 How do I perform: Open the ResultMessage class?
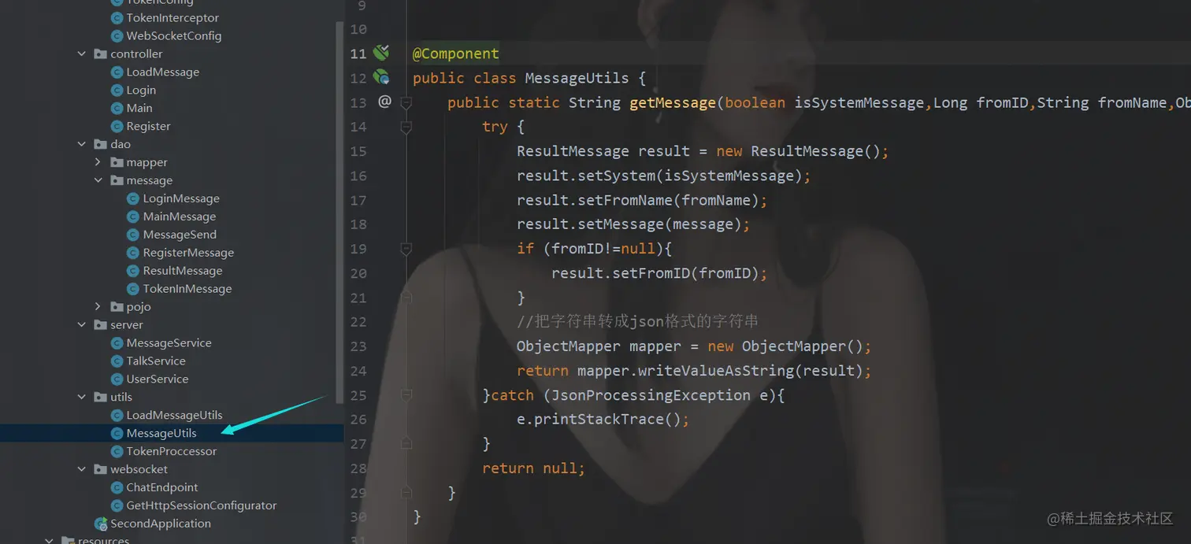[183, 271]
